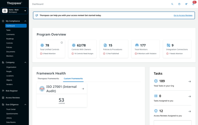Open Organization under Company
The width and height of the screenshot is (198, 125).
point(11,67)
